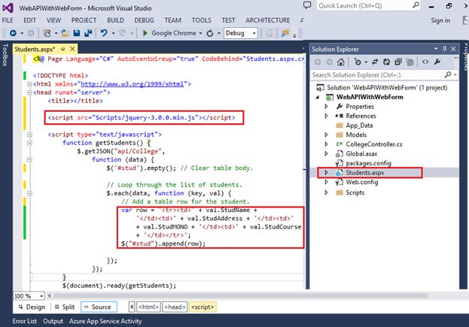Switch to Split view

click(63, 307)
